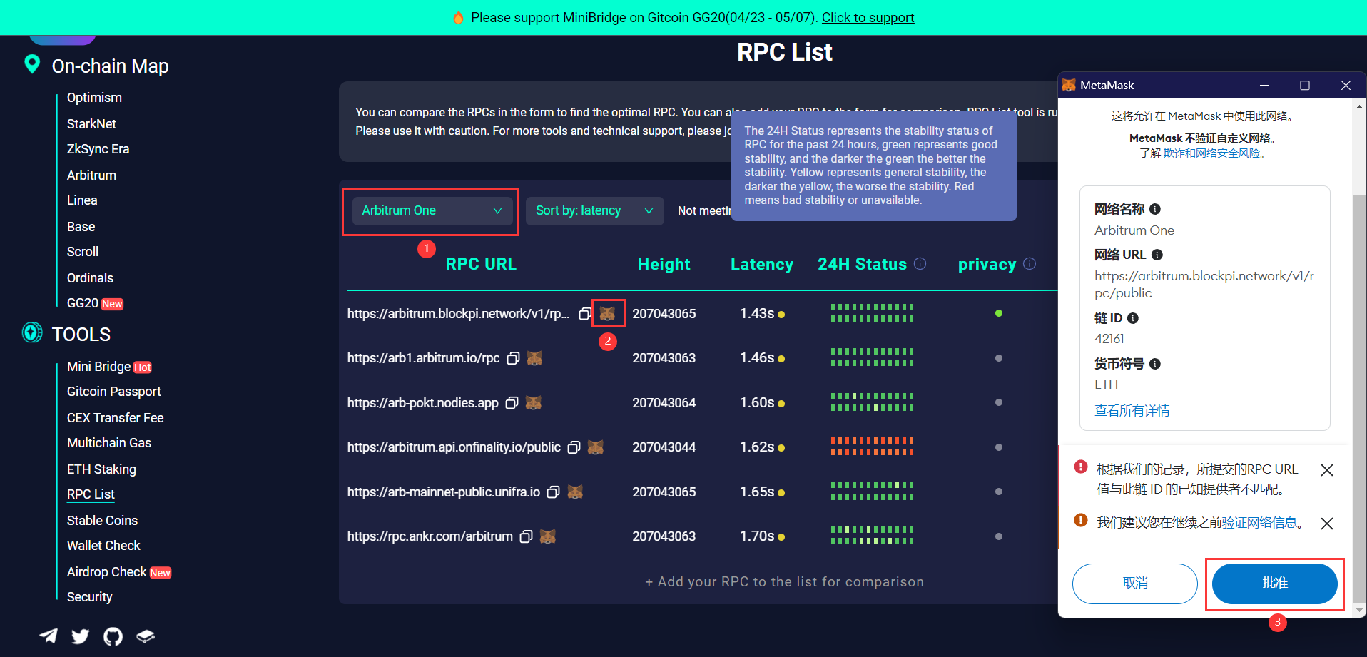Copy the arb-pokt.nodies.app URL
Image resolution: width=1367 pixels, height=657 pixels.
click(512, 403)
